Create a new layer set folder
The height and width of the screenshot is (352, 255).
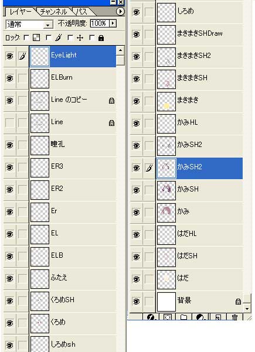(x=184, y=317)
